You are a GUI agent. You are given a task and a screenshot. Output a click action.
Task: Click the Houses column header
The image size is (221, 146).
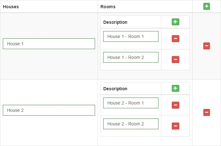[x=11, y=7]
